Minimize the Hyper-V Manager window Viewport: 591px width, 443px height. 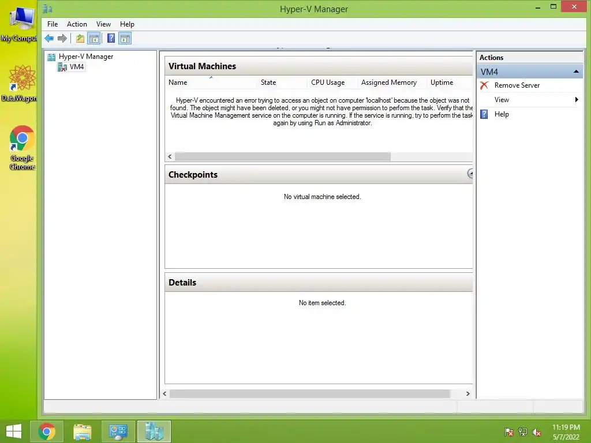(538, 7)
